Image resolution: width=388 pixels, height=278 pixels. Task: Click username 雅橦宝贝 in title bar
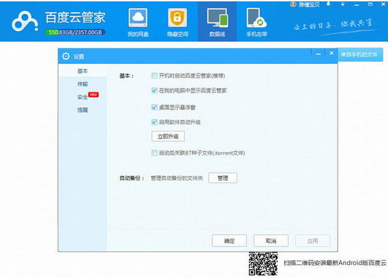coord(309,5)
